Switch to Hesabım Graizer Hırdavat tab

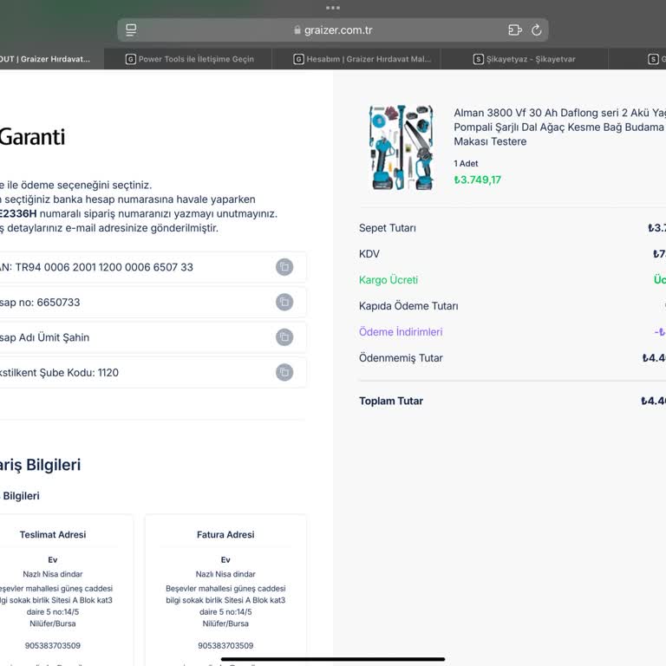357,59
